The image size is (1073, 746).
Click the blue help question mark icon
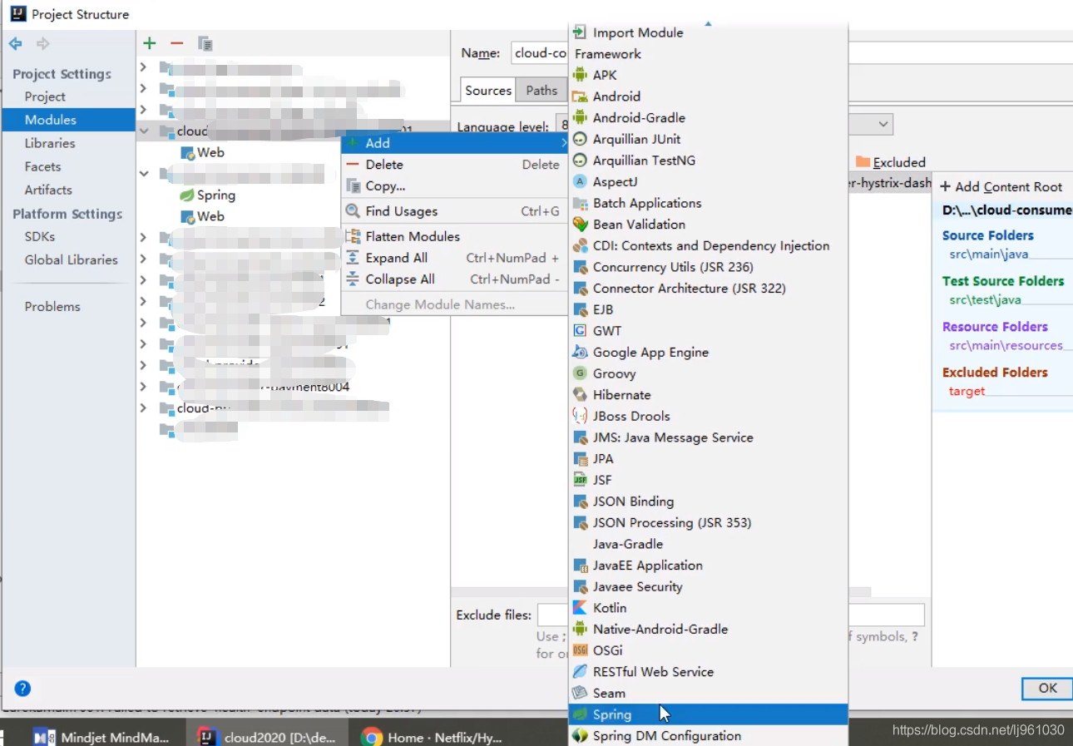(x=22, y=689)
